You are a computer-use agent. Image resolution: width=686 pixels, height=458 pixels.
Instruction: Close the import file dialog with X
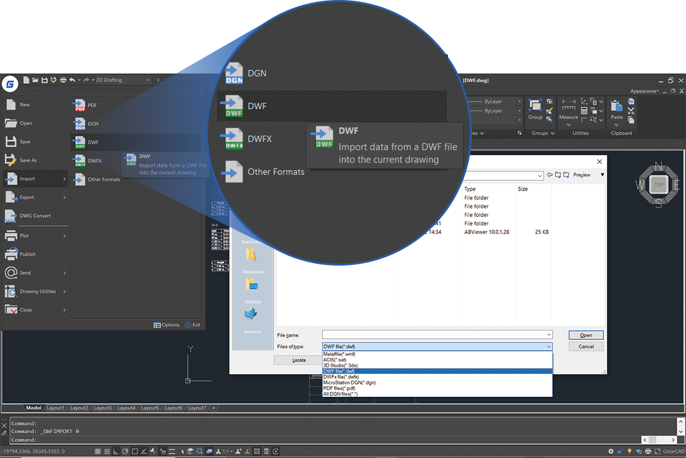coord(599,161)
